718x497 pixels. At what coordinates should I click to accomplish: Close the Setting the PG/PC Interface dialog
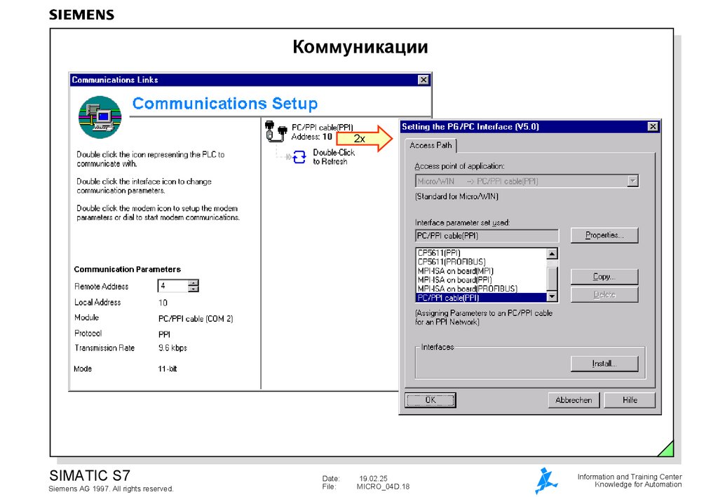click(x=653, y=127)
